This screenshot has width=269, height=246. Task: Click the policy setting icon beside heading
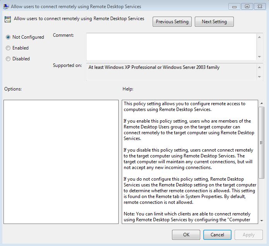click(8, 19)
